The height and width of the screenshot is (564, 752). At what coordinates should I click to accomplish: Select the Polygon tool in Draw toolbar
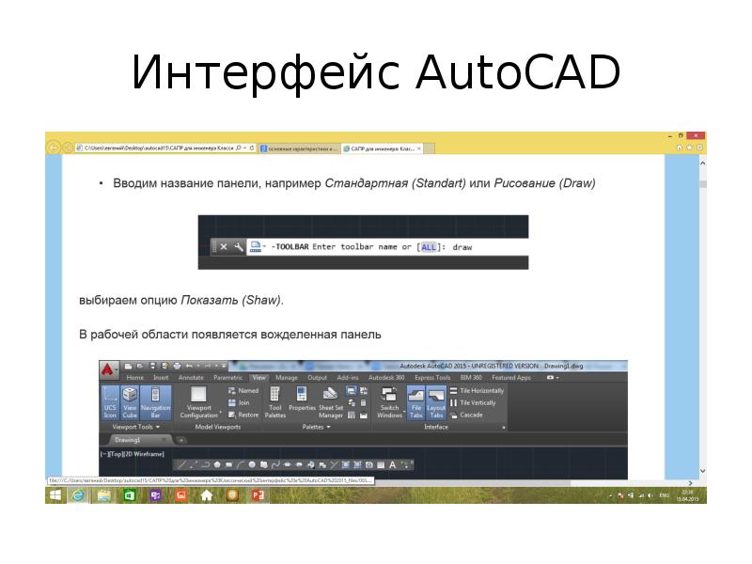[217, 464]
